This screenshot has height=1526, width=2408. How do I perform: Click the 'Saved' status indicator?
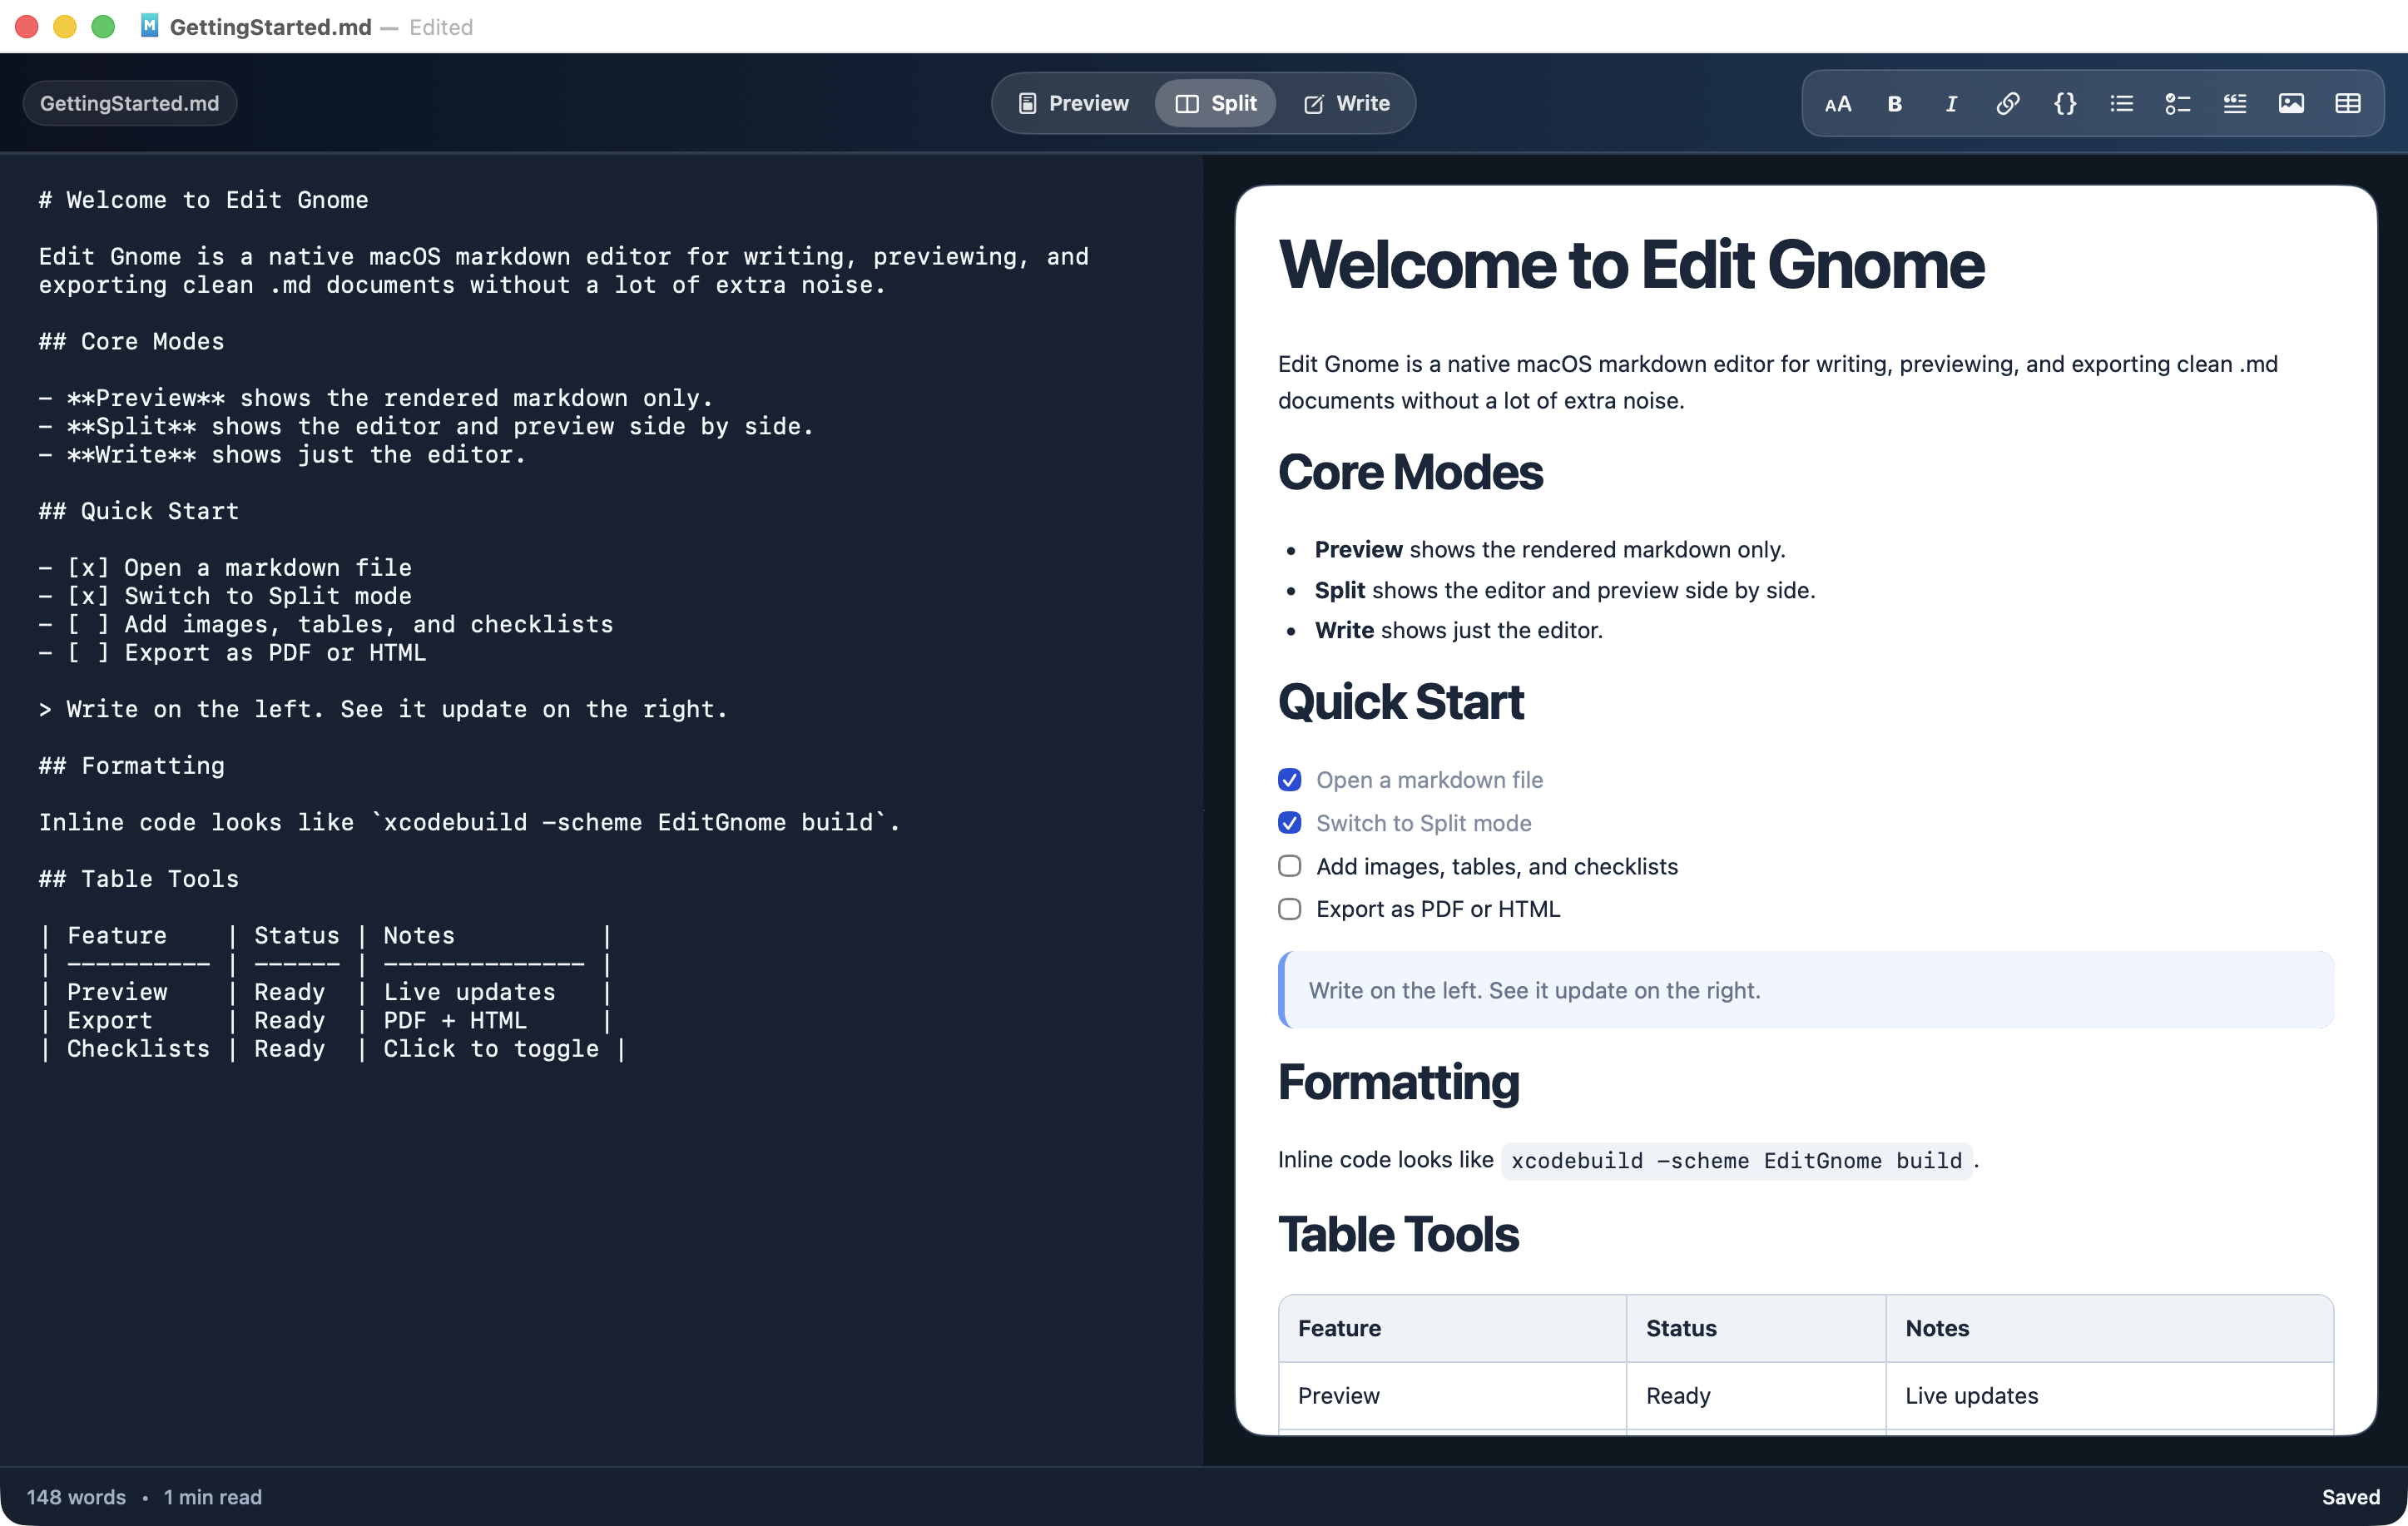[2350, 1497]
